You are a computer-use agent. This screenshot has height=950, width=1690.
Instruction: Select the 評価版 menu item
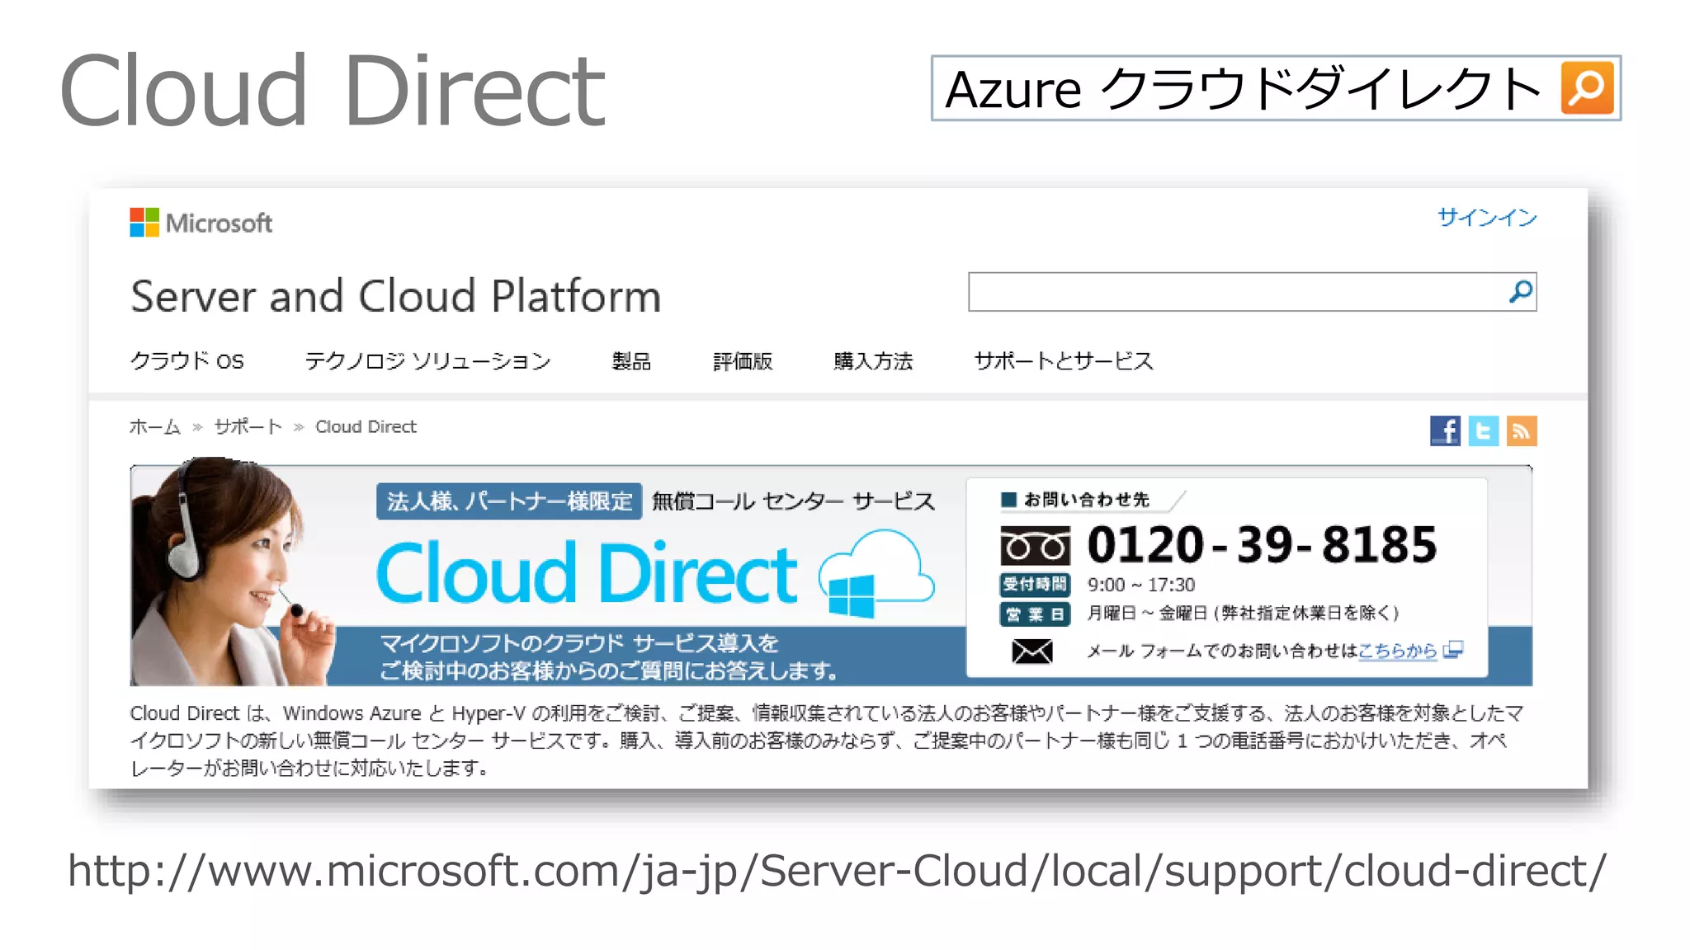coord(743,361)
